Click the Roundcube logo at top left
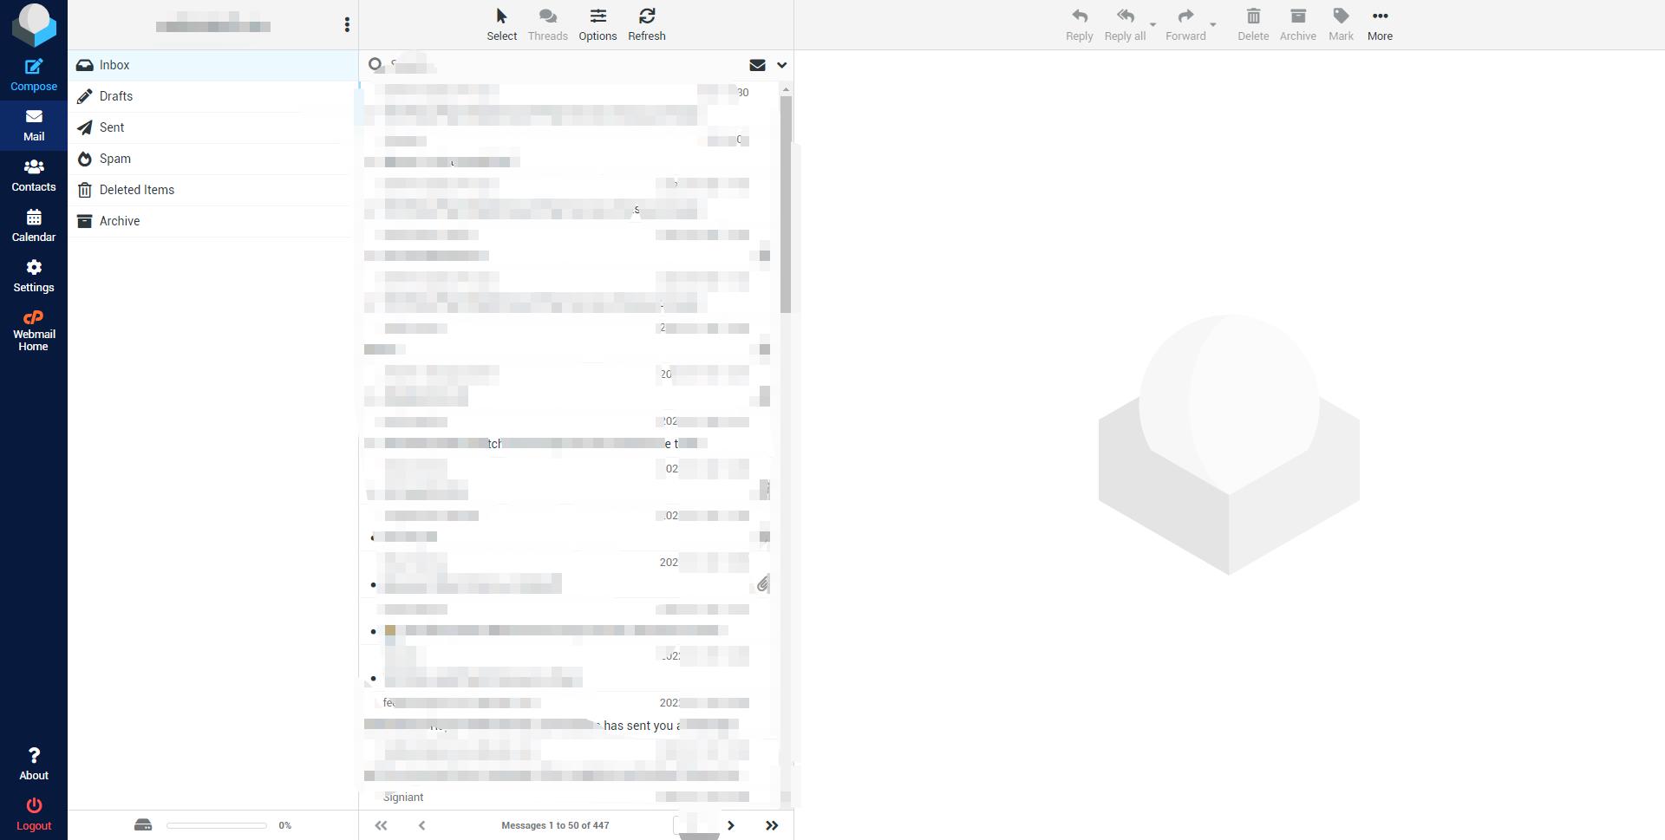This screenshot has height=840, width=1665. (x=34, y=24)
